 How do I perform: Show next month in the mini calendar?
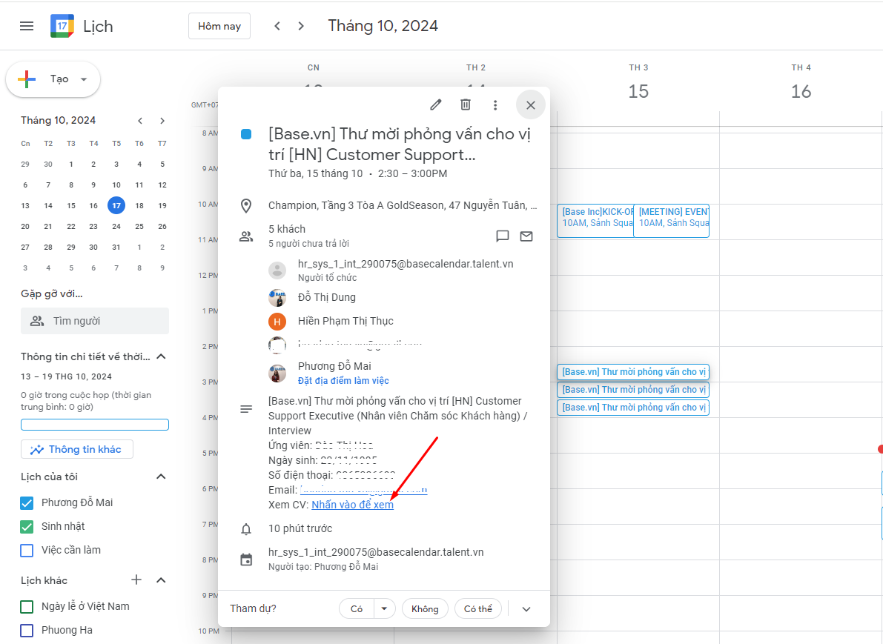(x=162, y=121)
